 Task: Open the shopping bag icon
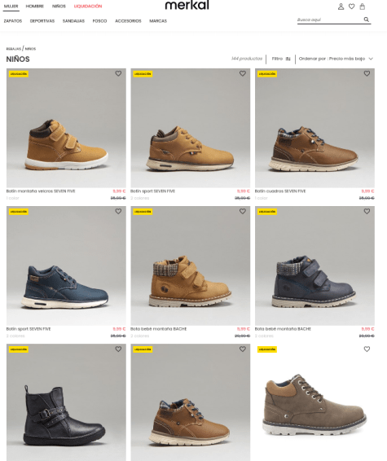coord(363,7)
